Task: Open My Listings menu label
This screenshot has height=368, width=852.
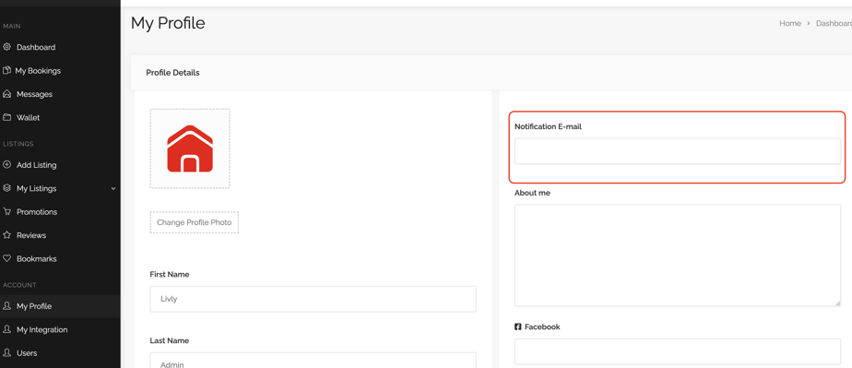Action: pos(36,189)
